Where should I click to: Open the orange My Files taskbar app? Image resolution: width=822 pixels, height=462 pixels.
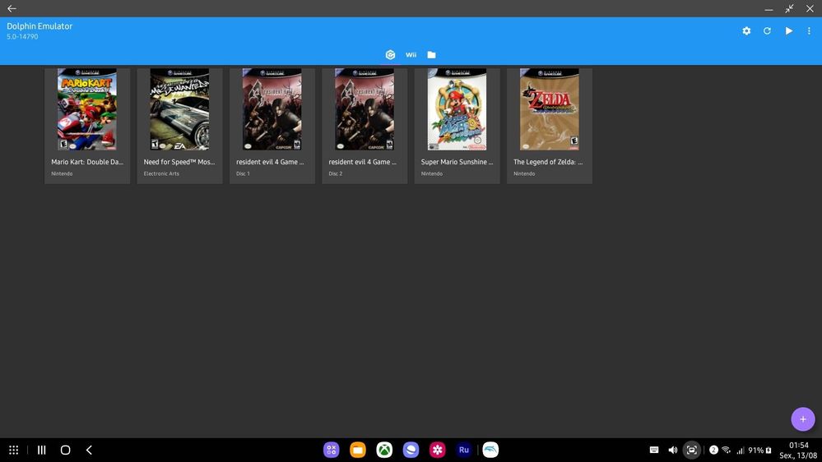coord(358,450)
